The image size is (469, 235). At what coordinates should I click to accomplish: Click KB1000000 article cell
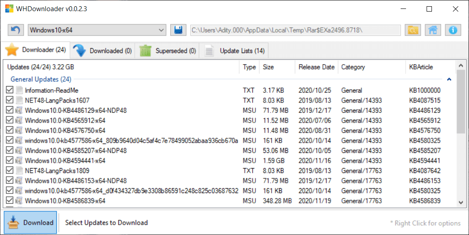tap(425, 90)
